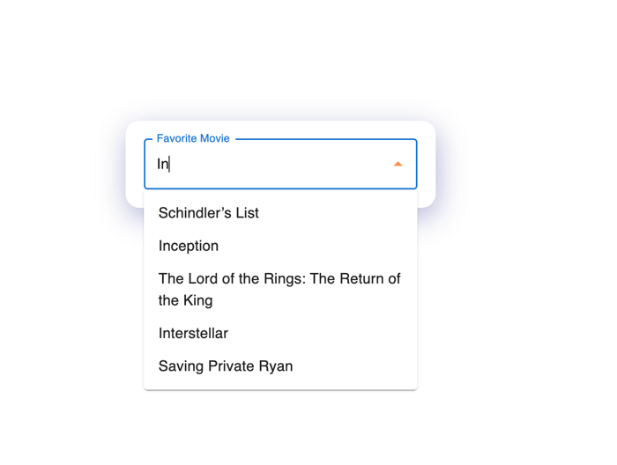Viewport: 617px width, 465px height.
Task: Click the empty padding below Saving Private Ryan
Action: click(x=280, y=386)
